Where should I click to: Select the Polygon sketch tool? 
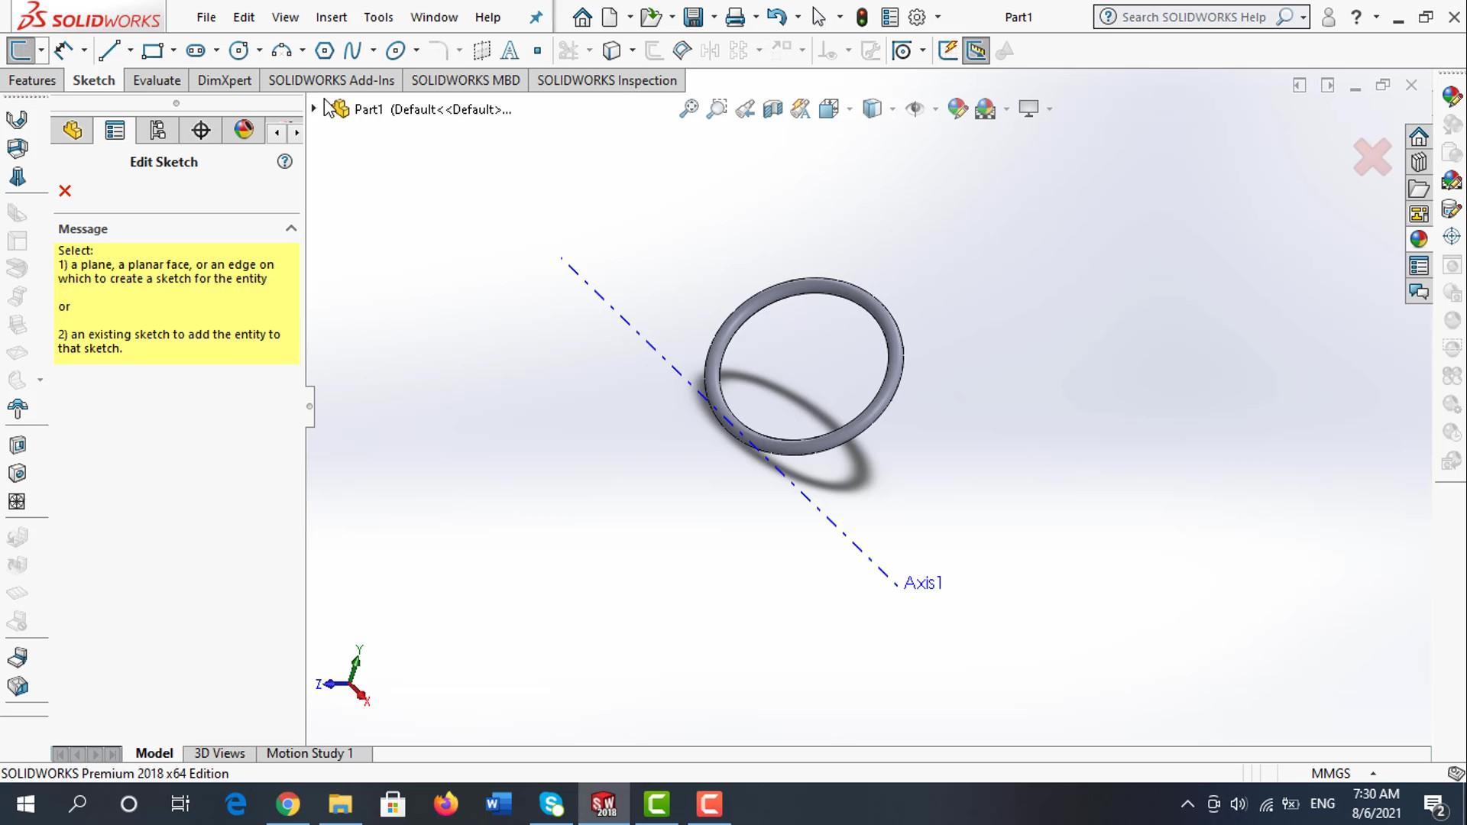[324, 51]
